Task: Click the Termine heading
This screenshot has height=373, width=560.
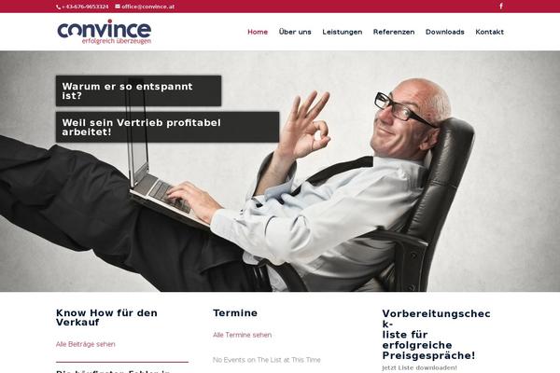Action: point(235,313)
